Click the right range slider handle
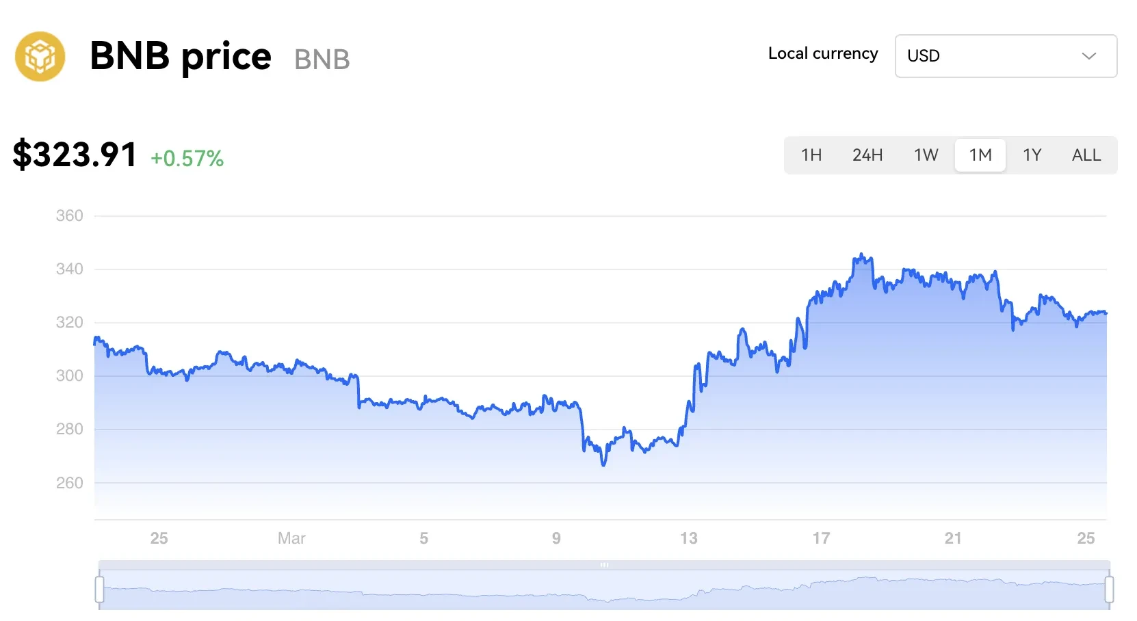Image resolution: width=1137 pixels, height=621 pixels. tap(1109, 589)
